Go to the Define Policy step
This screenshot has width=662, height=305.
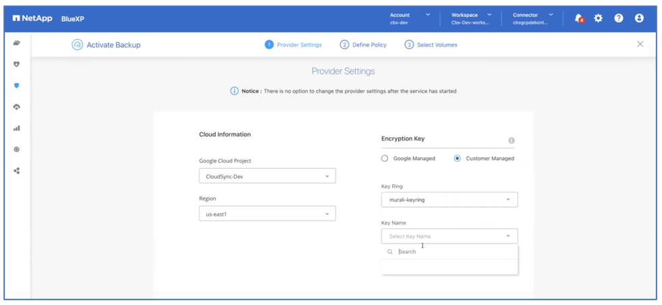click(363, 45)
